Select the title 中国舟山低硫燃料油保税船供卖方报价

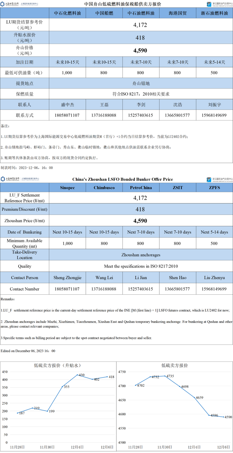(x=123, y=4)
